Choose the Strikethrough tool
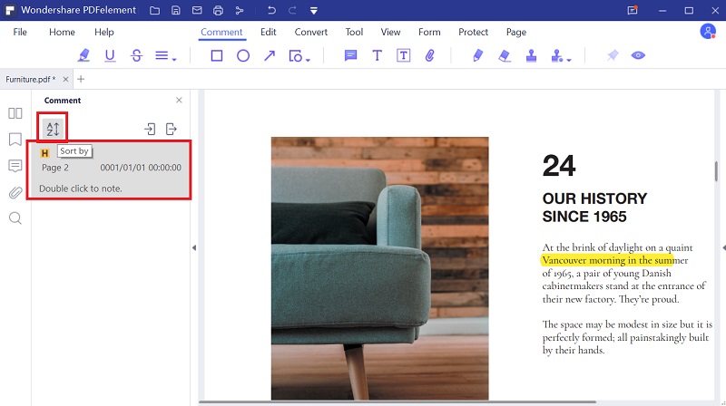 136,55
